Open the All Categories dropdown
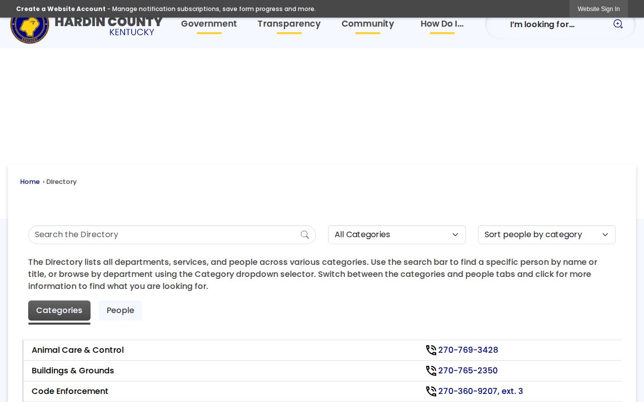Image resolution: width=644 pixels, height=402 pixels. coord(397,235)
